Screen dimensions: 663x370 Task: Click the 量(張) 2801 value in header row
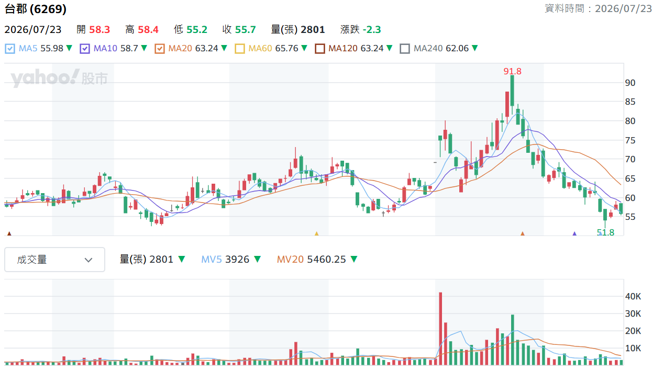pos(298,30)
